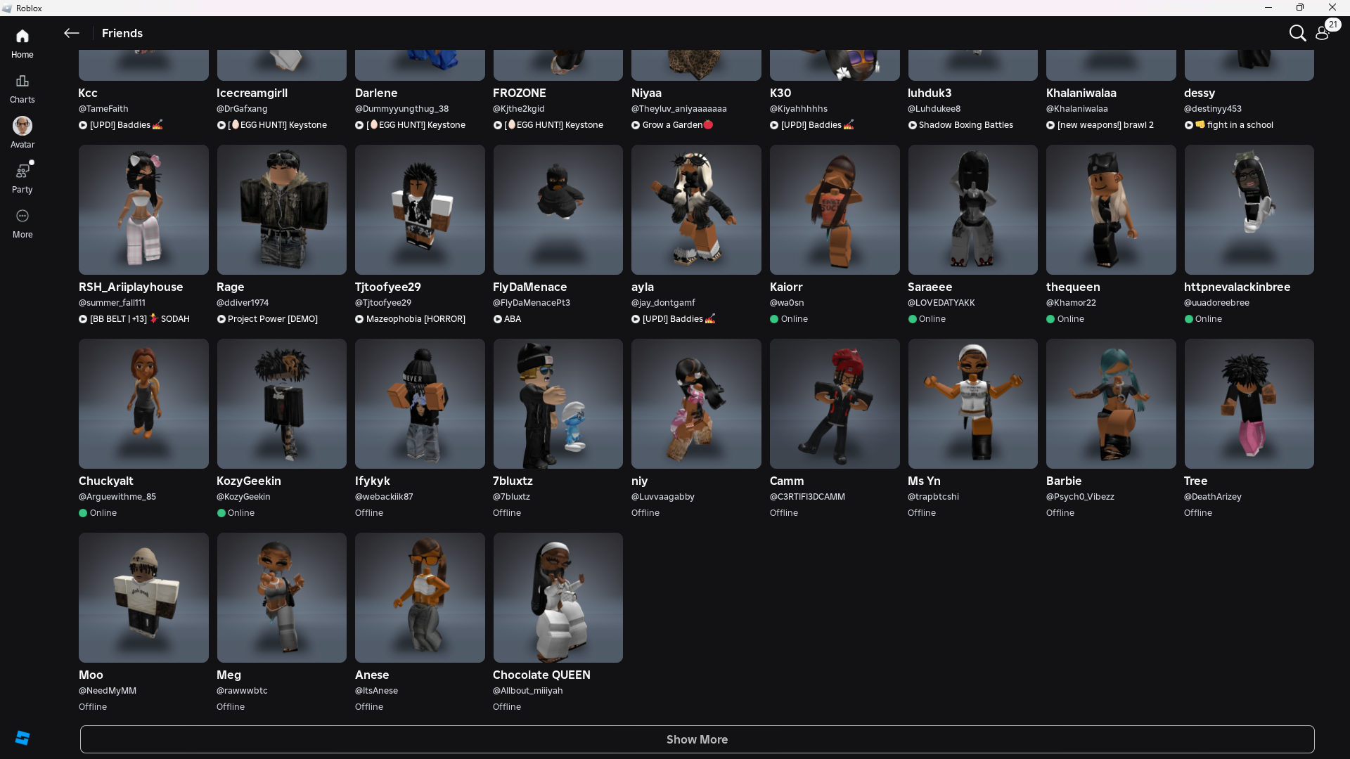Open Charts in the sidebar
The height and width of the screenshot is (759, 1350).
click(22, 88)
